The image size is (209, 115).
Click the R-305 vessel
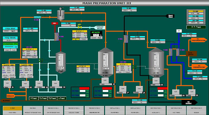pos(61,62)
